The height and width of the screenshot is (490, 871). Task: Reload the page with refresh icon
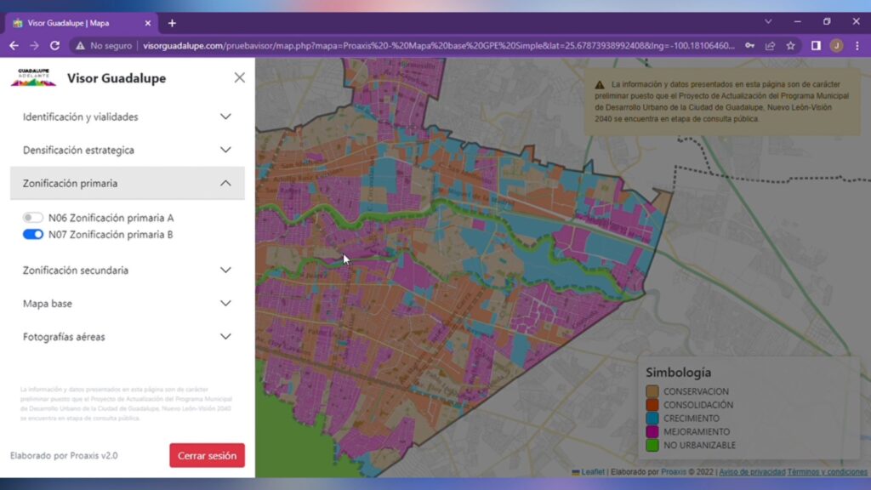pos(55,45)
